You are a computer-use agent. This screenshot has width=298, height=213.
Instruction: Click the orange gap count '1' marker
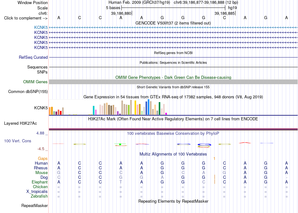pos(214,159)
